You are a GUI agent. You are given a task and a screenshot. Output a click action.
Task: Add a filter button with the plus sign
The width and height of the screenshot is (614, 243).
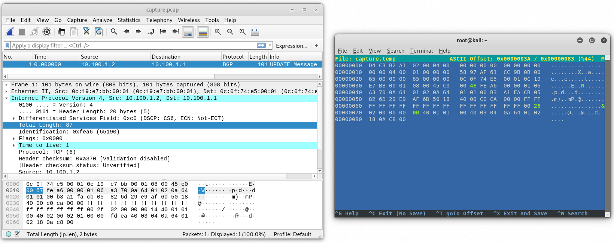pyautogui.click(x=317, y=46)
